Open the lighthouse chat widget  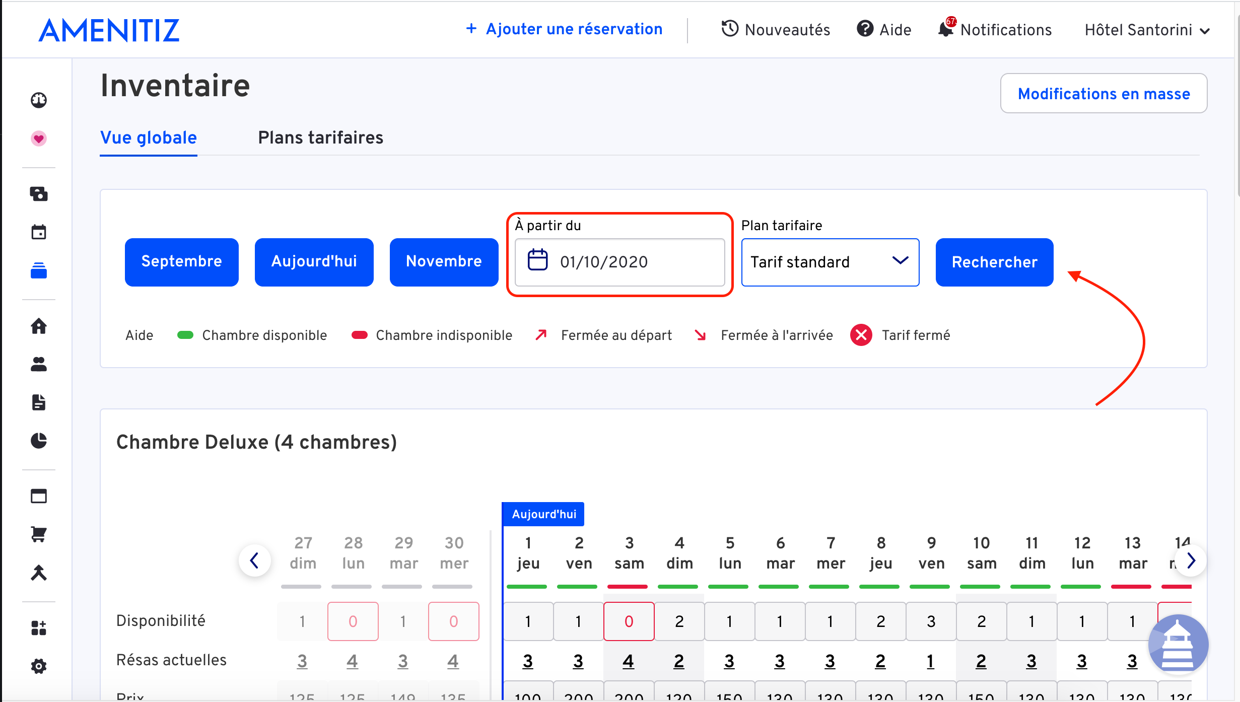pyautogui.click(x=1178, y=645)
